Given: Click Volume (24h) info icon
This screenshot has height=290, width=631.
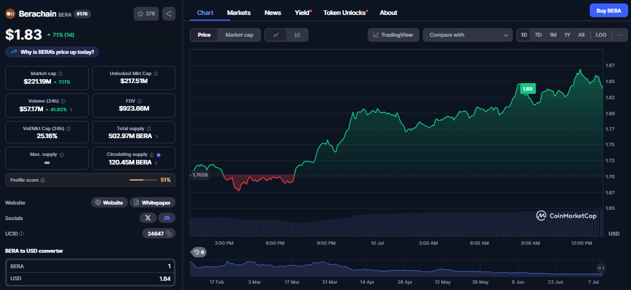Looking at the screenshot, I should click(x=63, y=101).
